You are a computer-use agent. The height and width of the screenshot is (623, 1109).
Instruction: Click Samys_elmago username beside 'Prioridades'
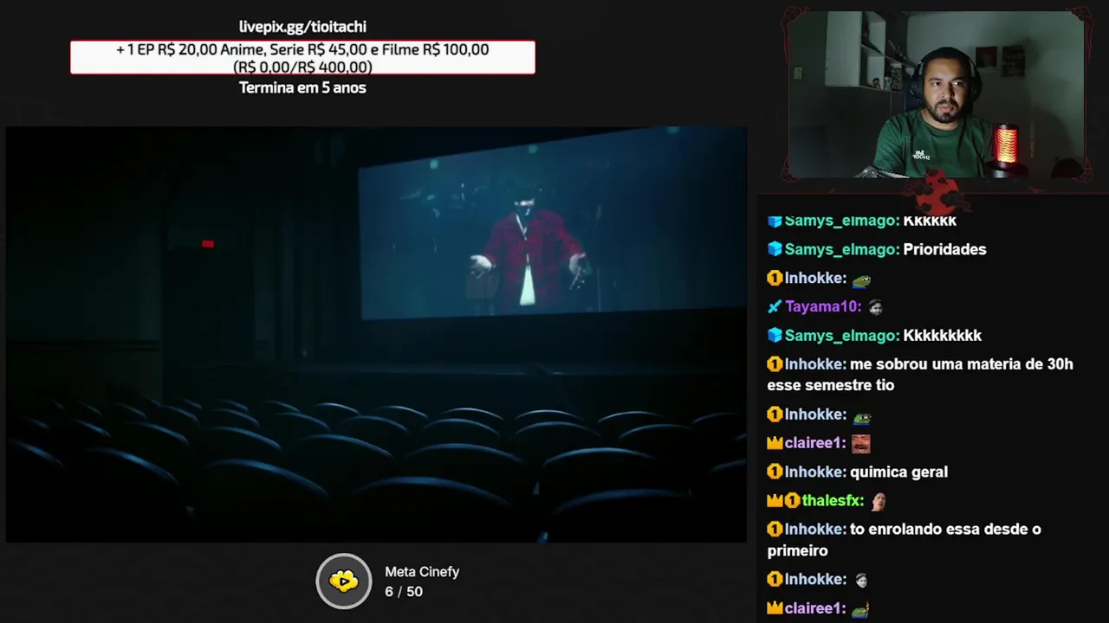point(842,249)
